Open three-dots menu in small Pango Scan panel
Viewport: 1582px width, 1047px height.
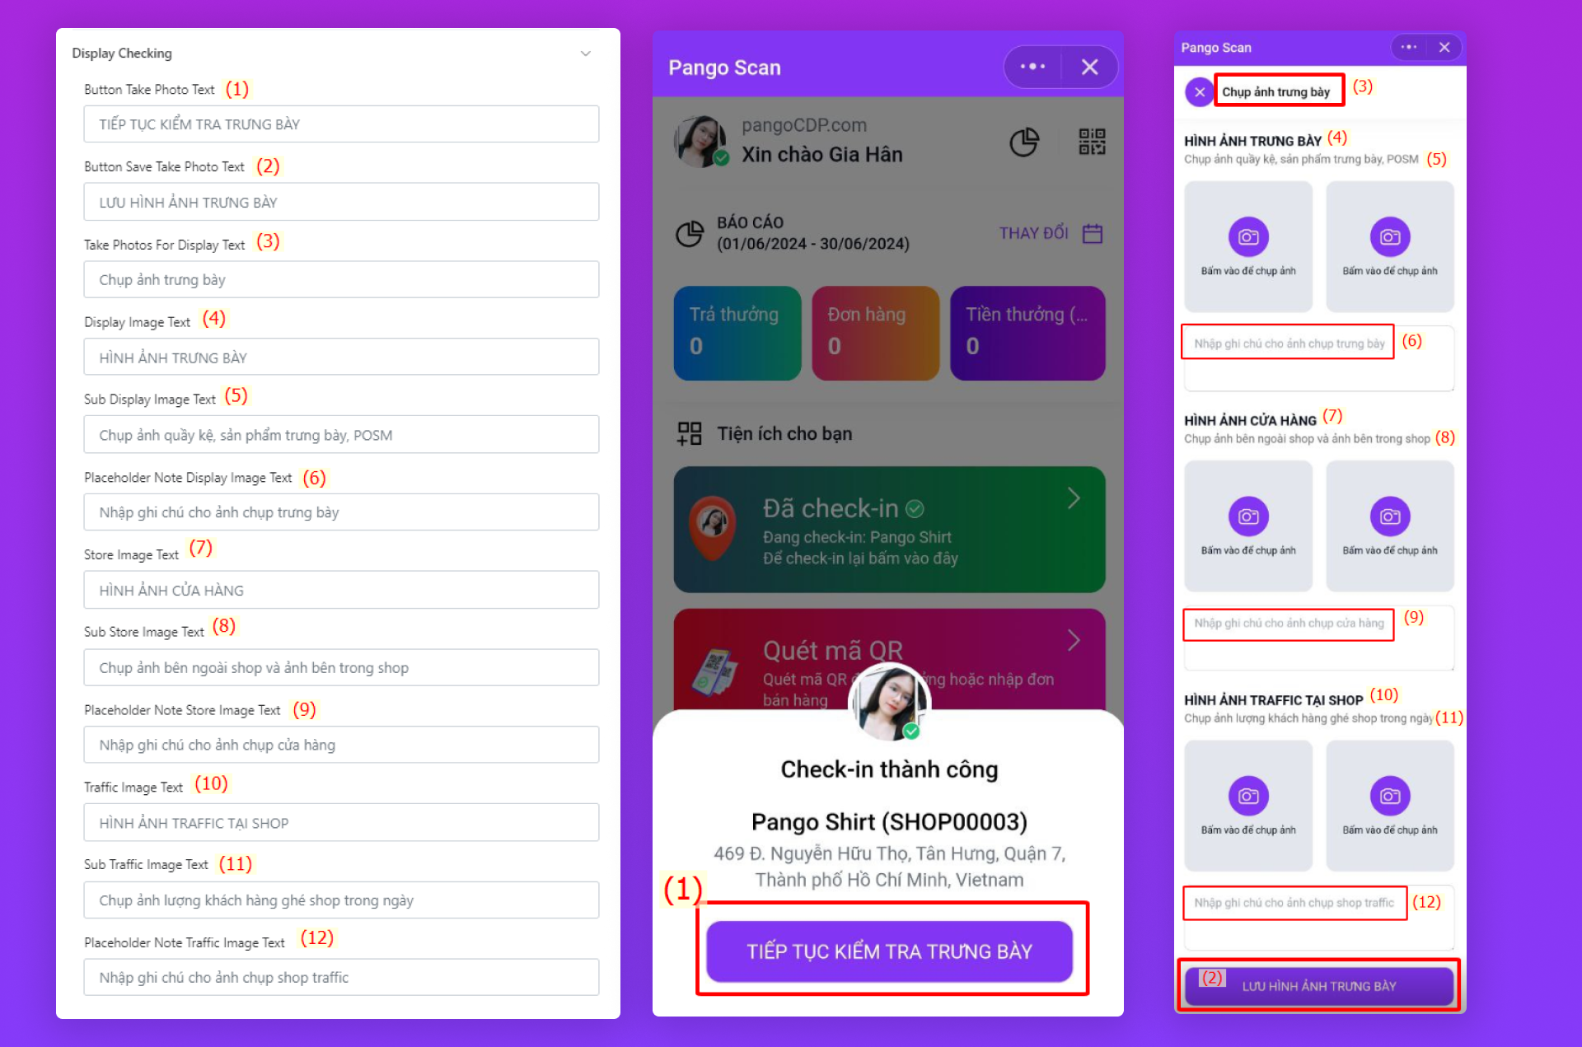(x=1409, y=47)
